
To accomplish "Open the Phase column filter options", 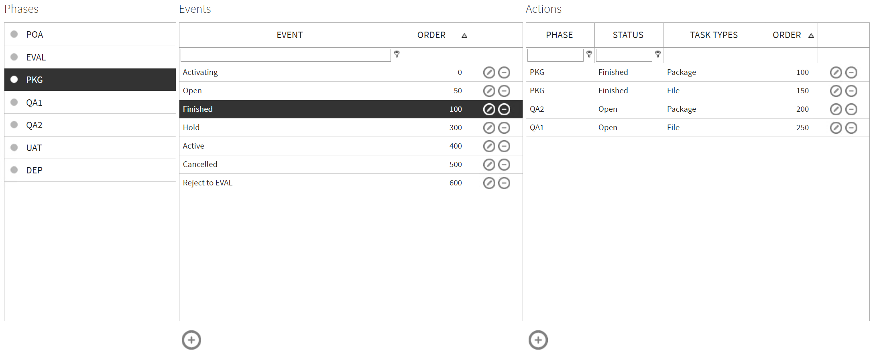I will point(589,54).
